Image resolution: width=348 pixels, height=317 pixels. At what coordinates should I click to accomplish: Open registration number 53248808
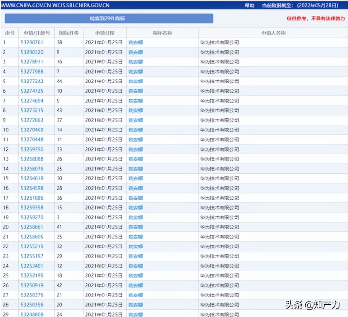[32, 314]
